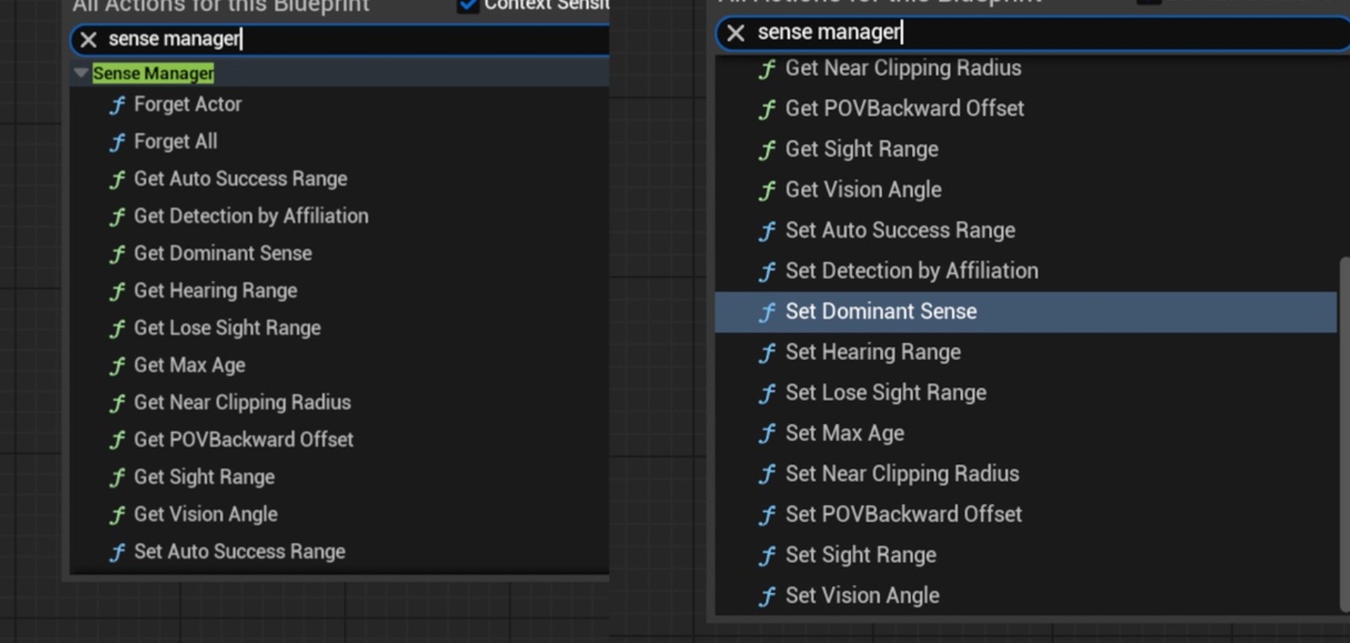The width and height of the screenshot is (1350, 643).
Task: Click function icon beside Get Dominant Sense
Action: click(117, 254)
